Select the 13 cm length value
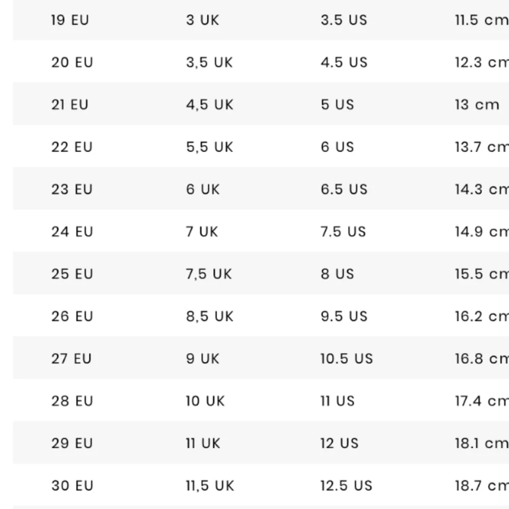Image resolution: width=509 pixels, height=509 pixels. tap(477, 104)
